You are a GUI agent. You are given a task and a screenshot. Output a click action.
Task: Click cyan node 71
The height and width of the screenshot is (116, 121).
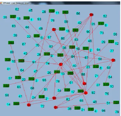click(97, 76)
